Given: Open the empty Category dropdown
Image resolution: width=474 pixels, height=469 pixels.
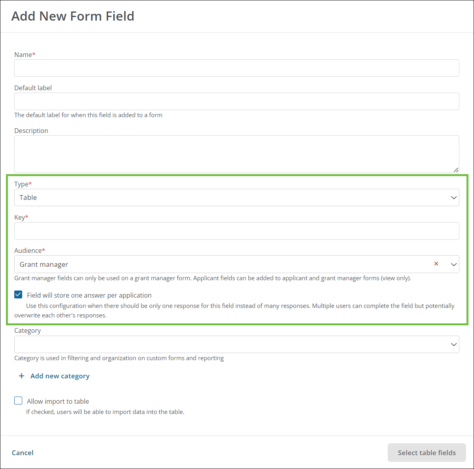Looking at the screenshot, I should tap(238, 344).
